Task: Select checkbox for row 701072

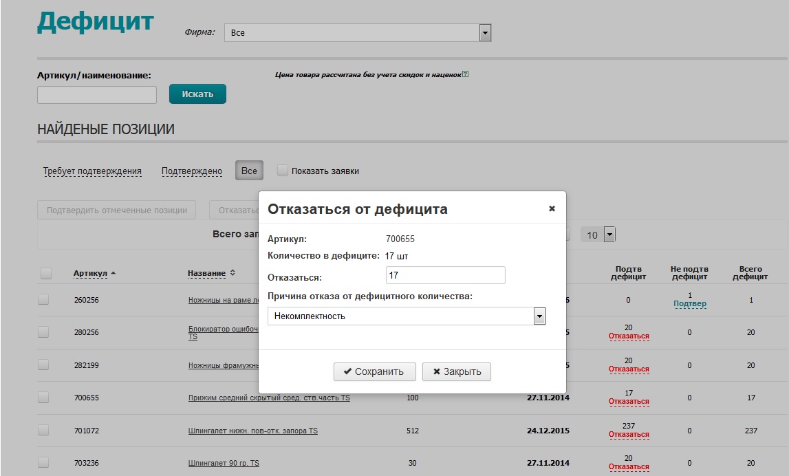Action: [x=43, y=430]
